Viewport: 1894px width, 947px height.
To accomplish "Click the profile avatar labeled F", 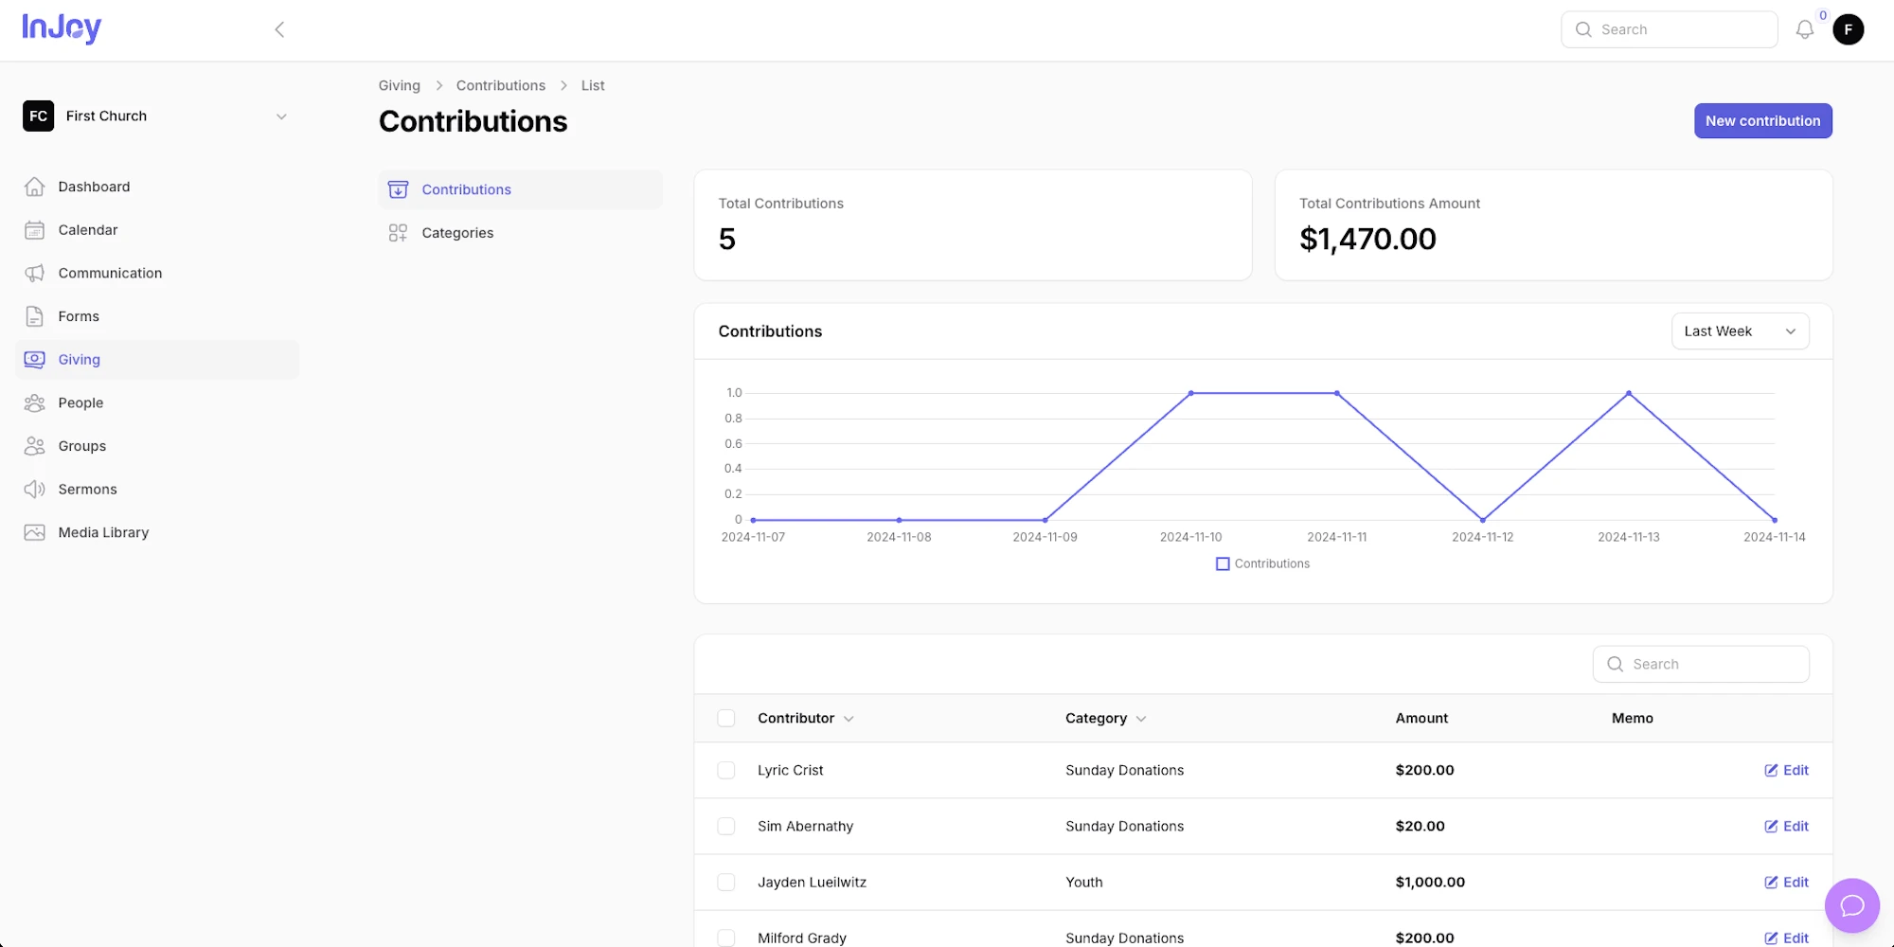I will coord(1849,29).
